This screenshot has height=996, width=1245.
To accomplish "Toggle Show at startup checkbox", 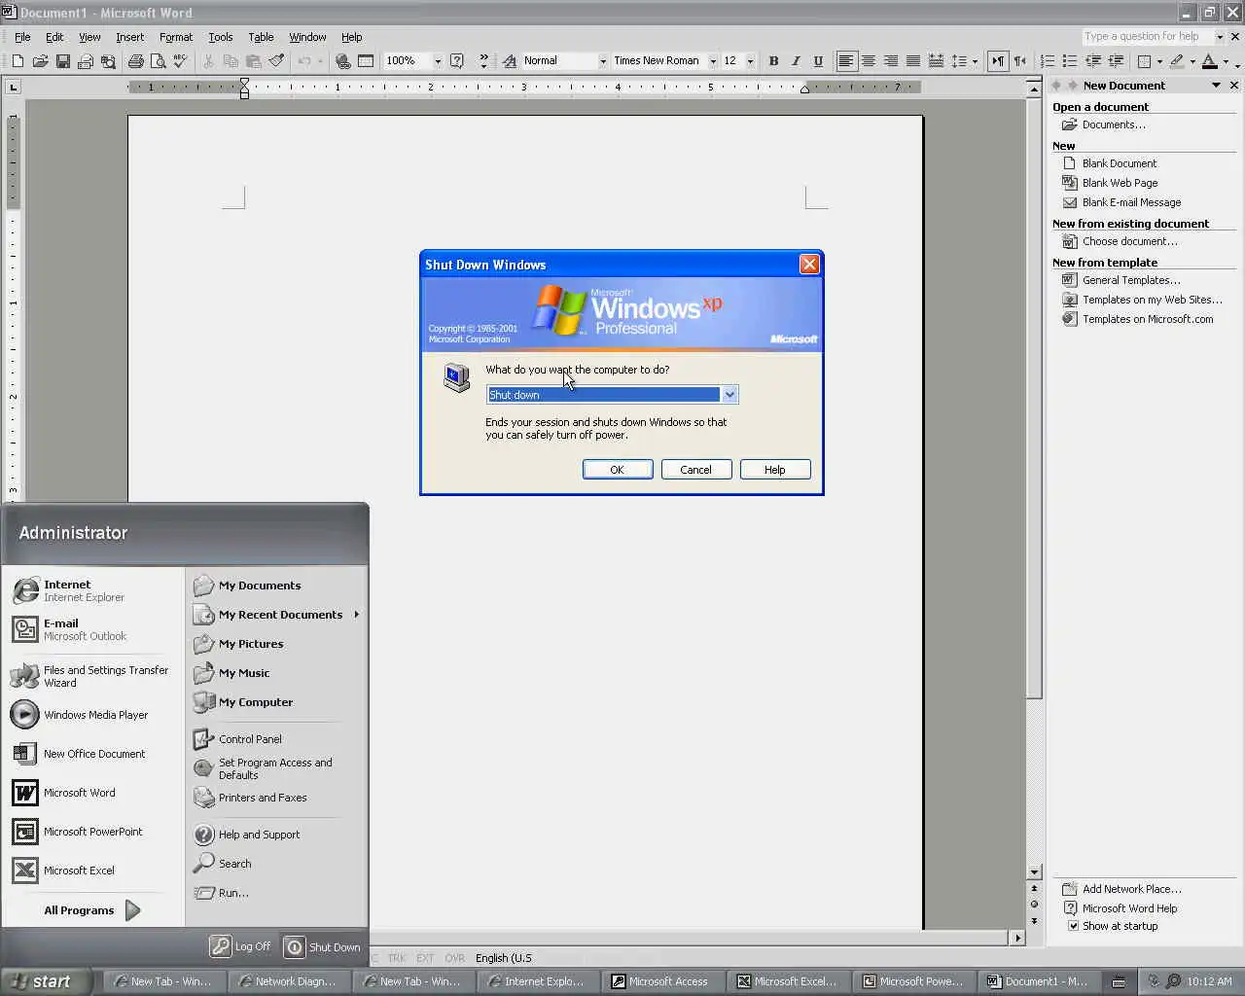I will 1073,926.
